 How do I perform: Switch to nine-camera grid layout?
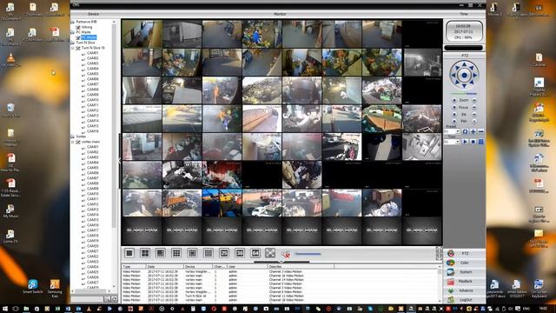[x=176, y=253]
